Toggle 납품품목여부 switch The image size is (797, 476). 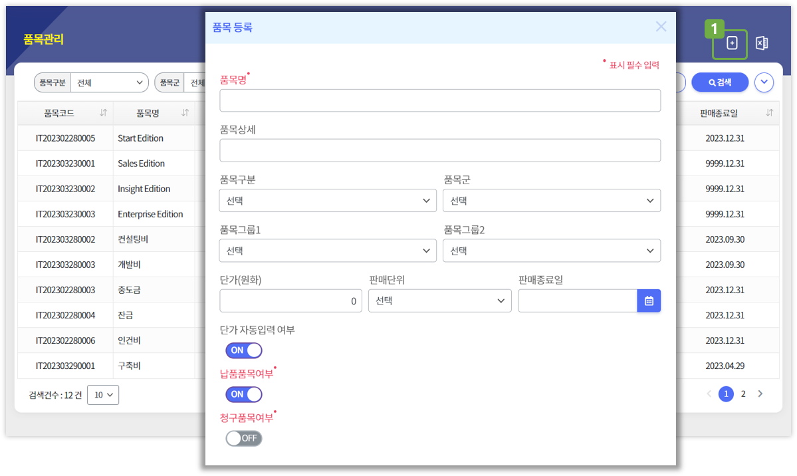(244, 394)
